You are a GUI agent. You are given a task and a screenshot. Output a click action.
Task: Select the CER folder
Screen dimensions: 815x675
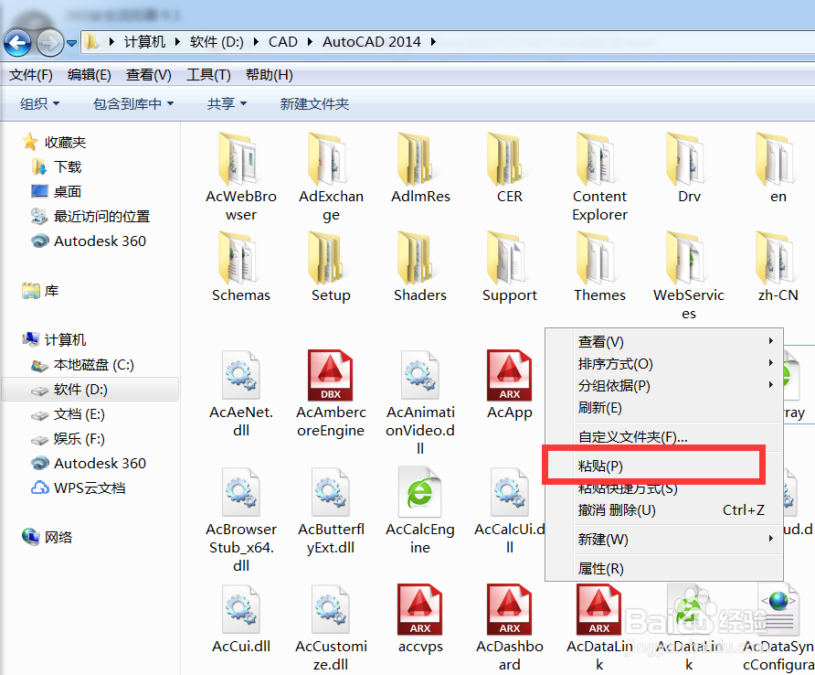[x=510, y=167]
